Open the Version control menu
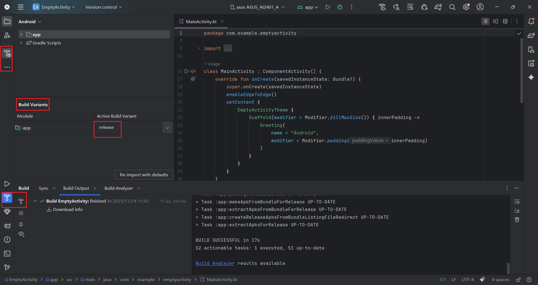The height and width of the screenshot is (285, 538). 103,7
